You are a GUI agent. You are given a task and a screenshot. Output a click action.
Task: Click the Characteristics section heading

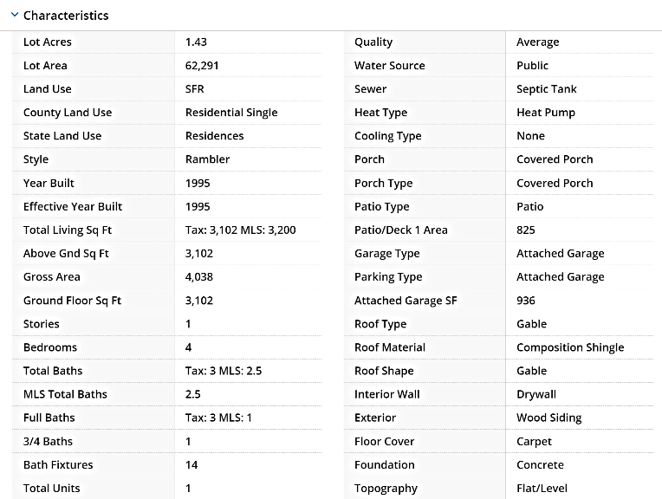pyautogui.click(x=66, y=16)
